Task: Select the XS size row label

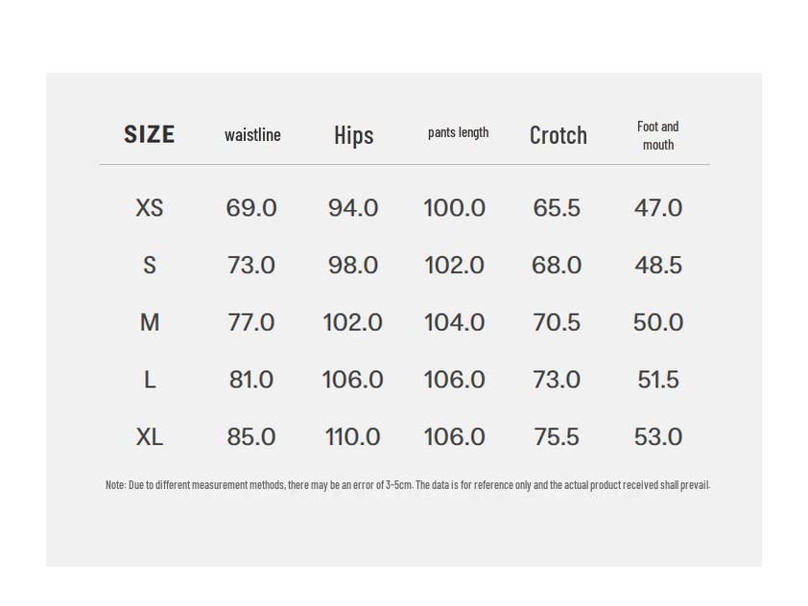Action: tap(149, 208)
